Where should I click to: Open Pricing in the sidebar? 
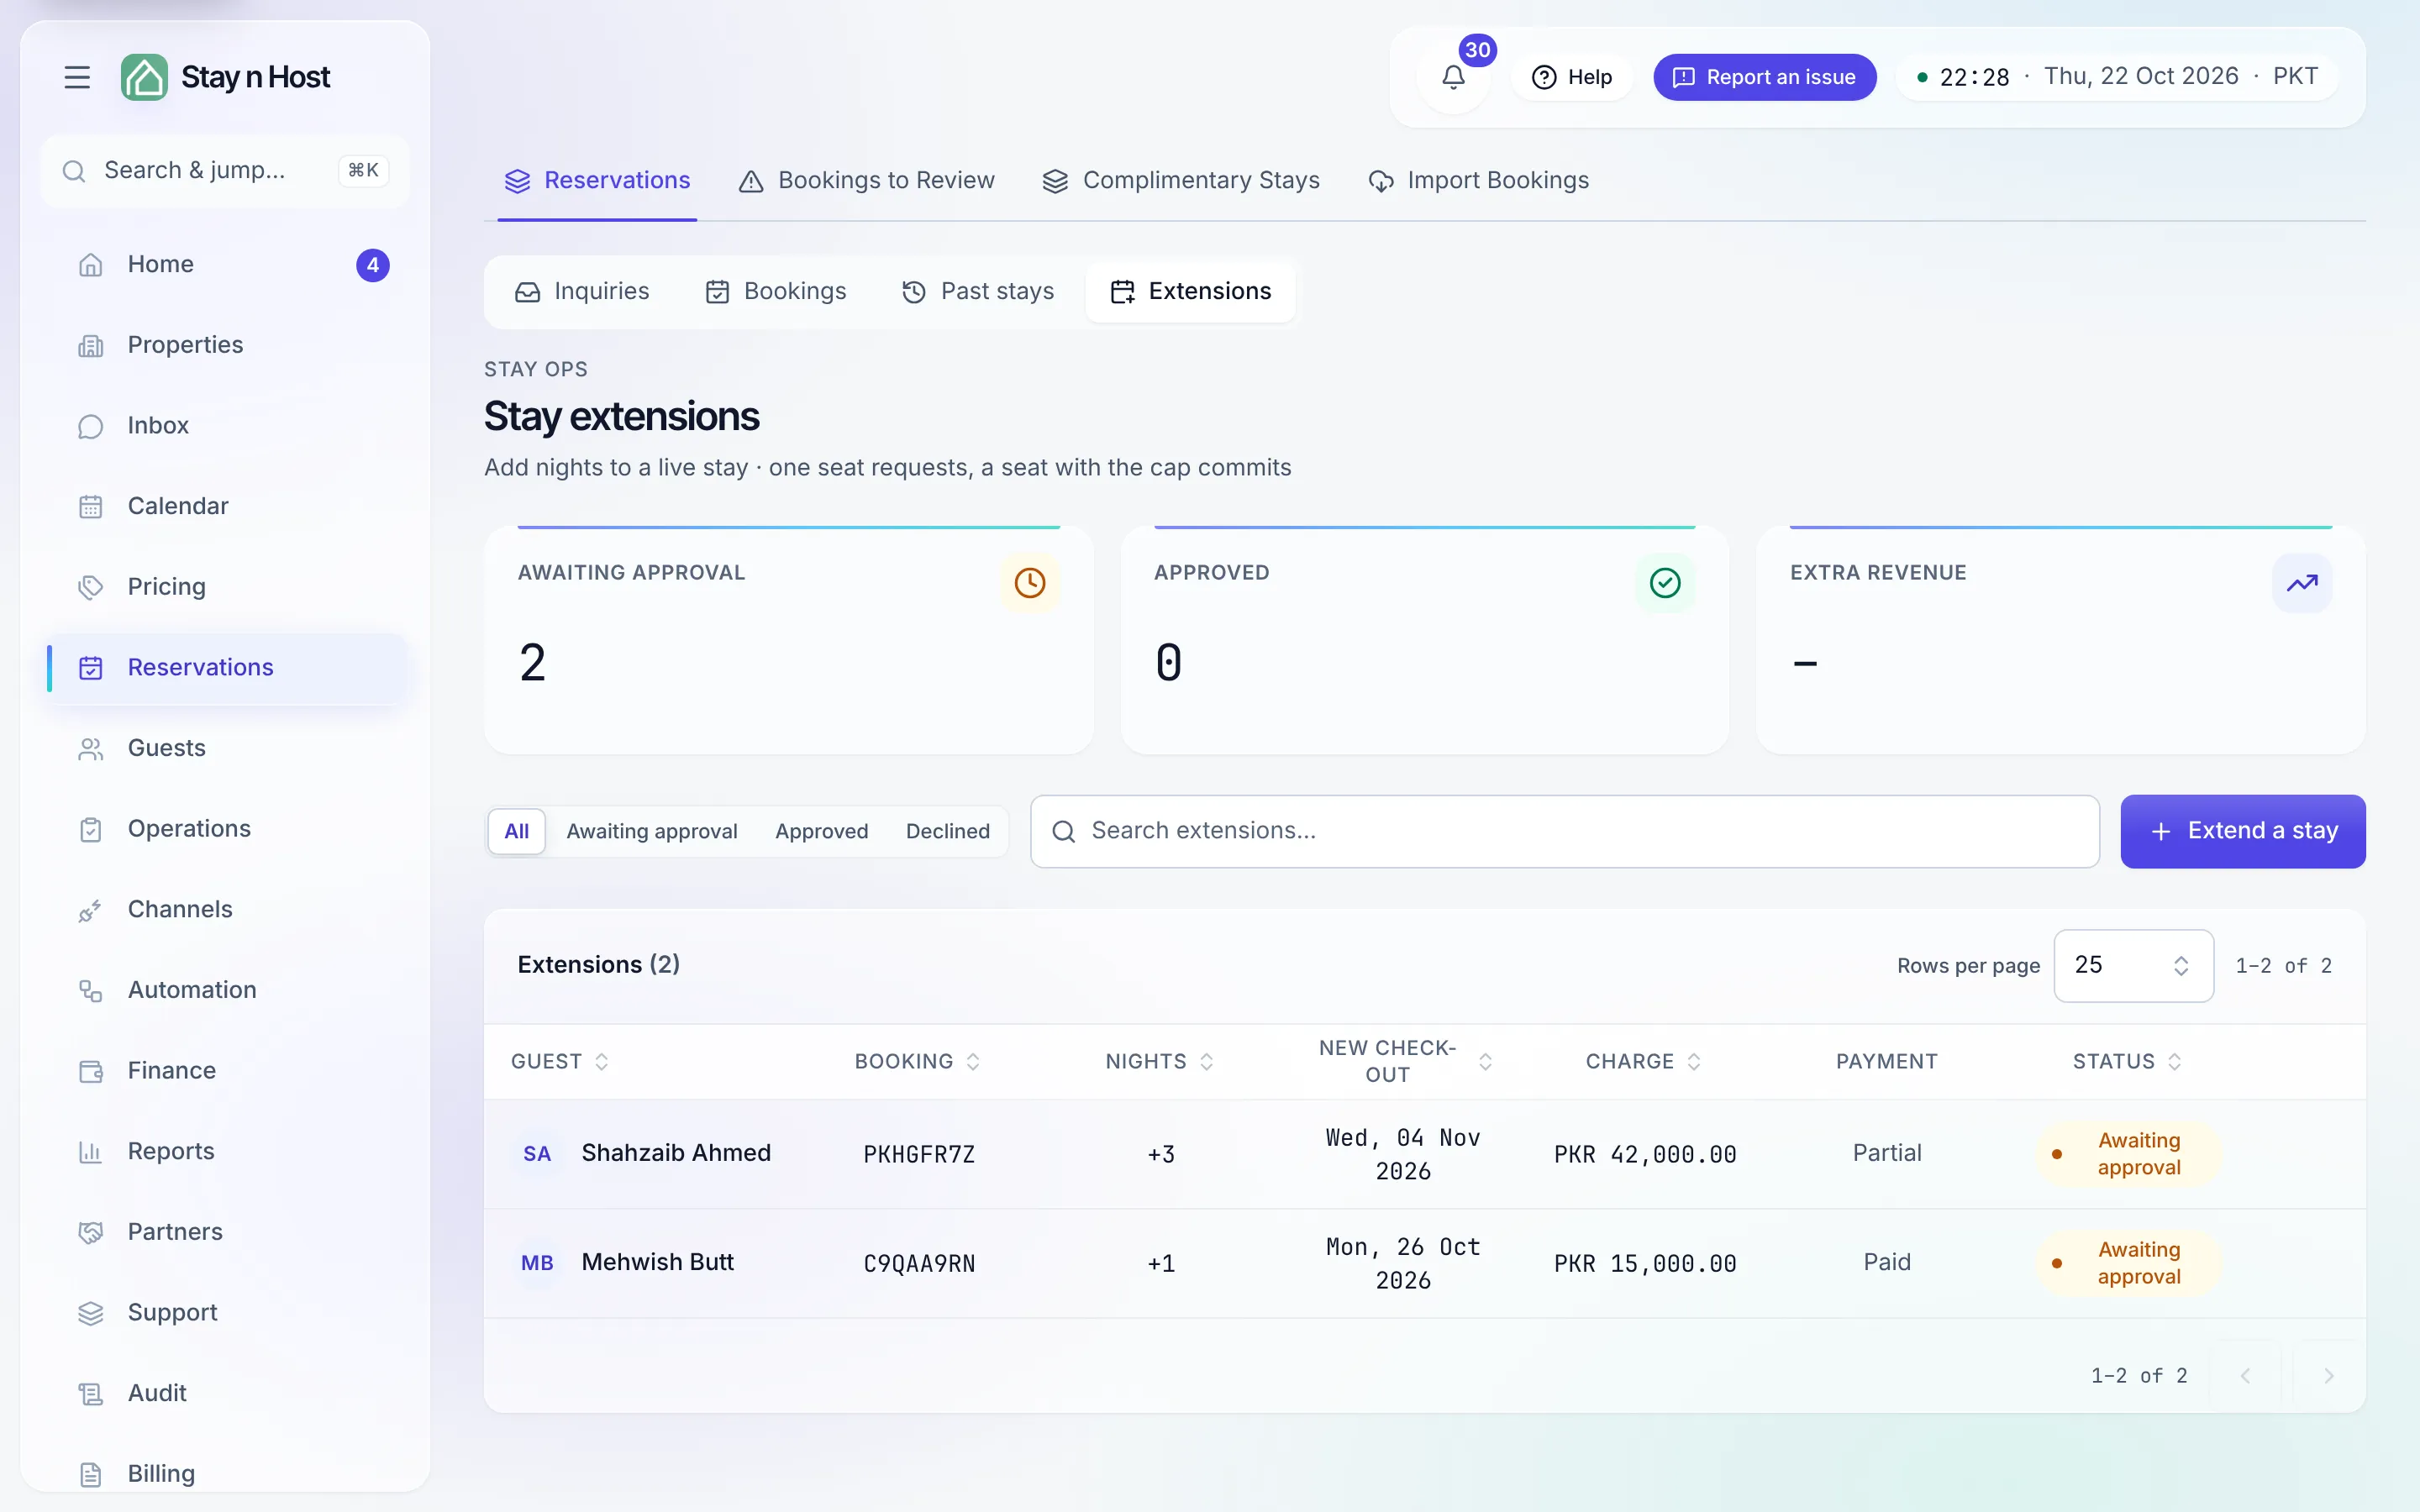(227, 587)
